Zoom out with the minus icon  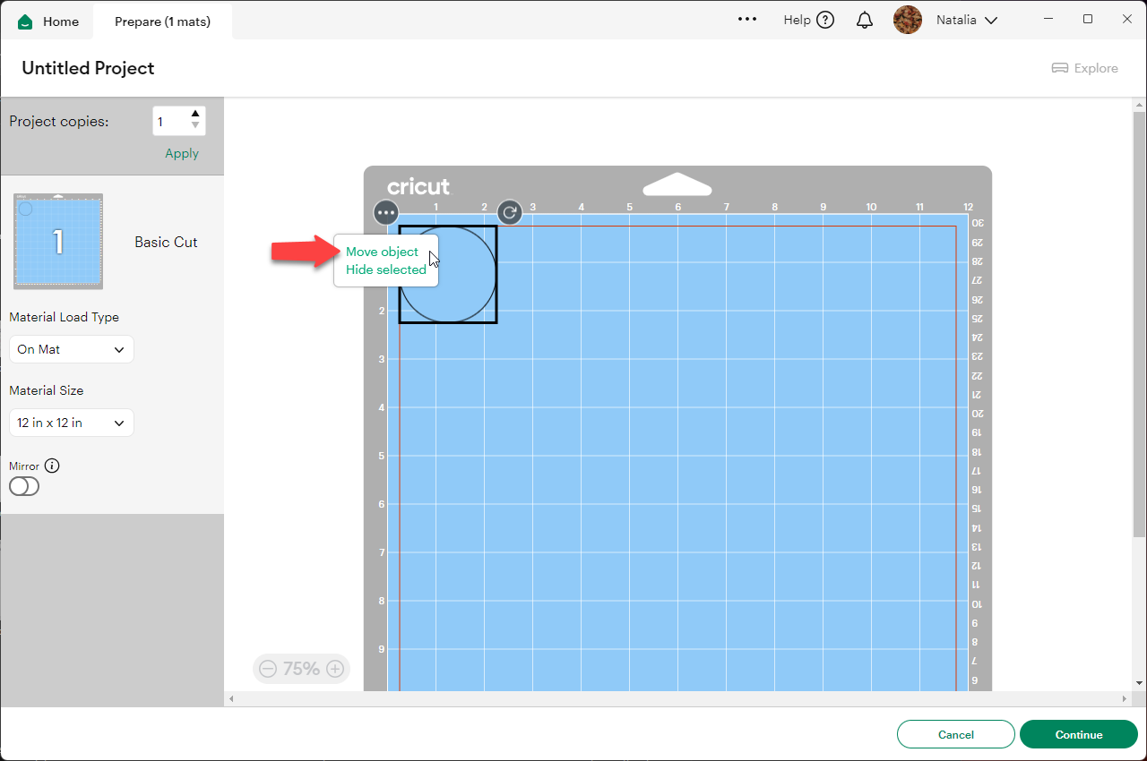coord(268,669)
